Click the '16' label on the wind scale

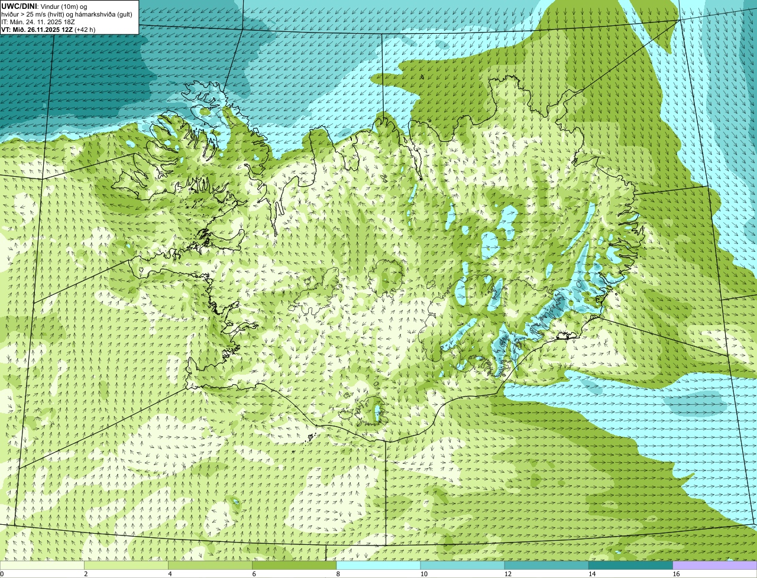(675, 574)
